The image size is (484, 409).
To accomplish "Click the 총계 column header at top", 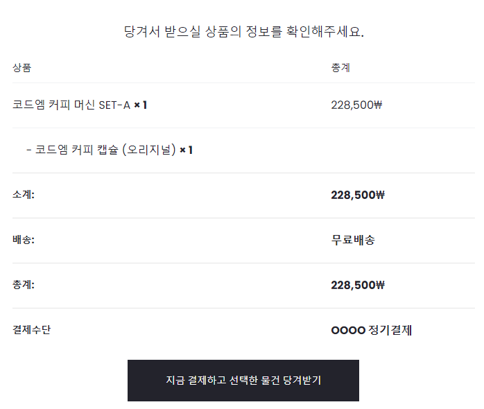I will tap(340, 68).
